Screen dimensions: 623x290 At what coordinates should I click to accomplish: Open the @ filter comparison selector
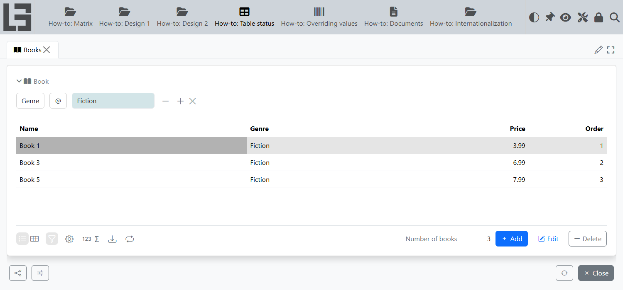coord(58,101)
